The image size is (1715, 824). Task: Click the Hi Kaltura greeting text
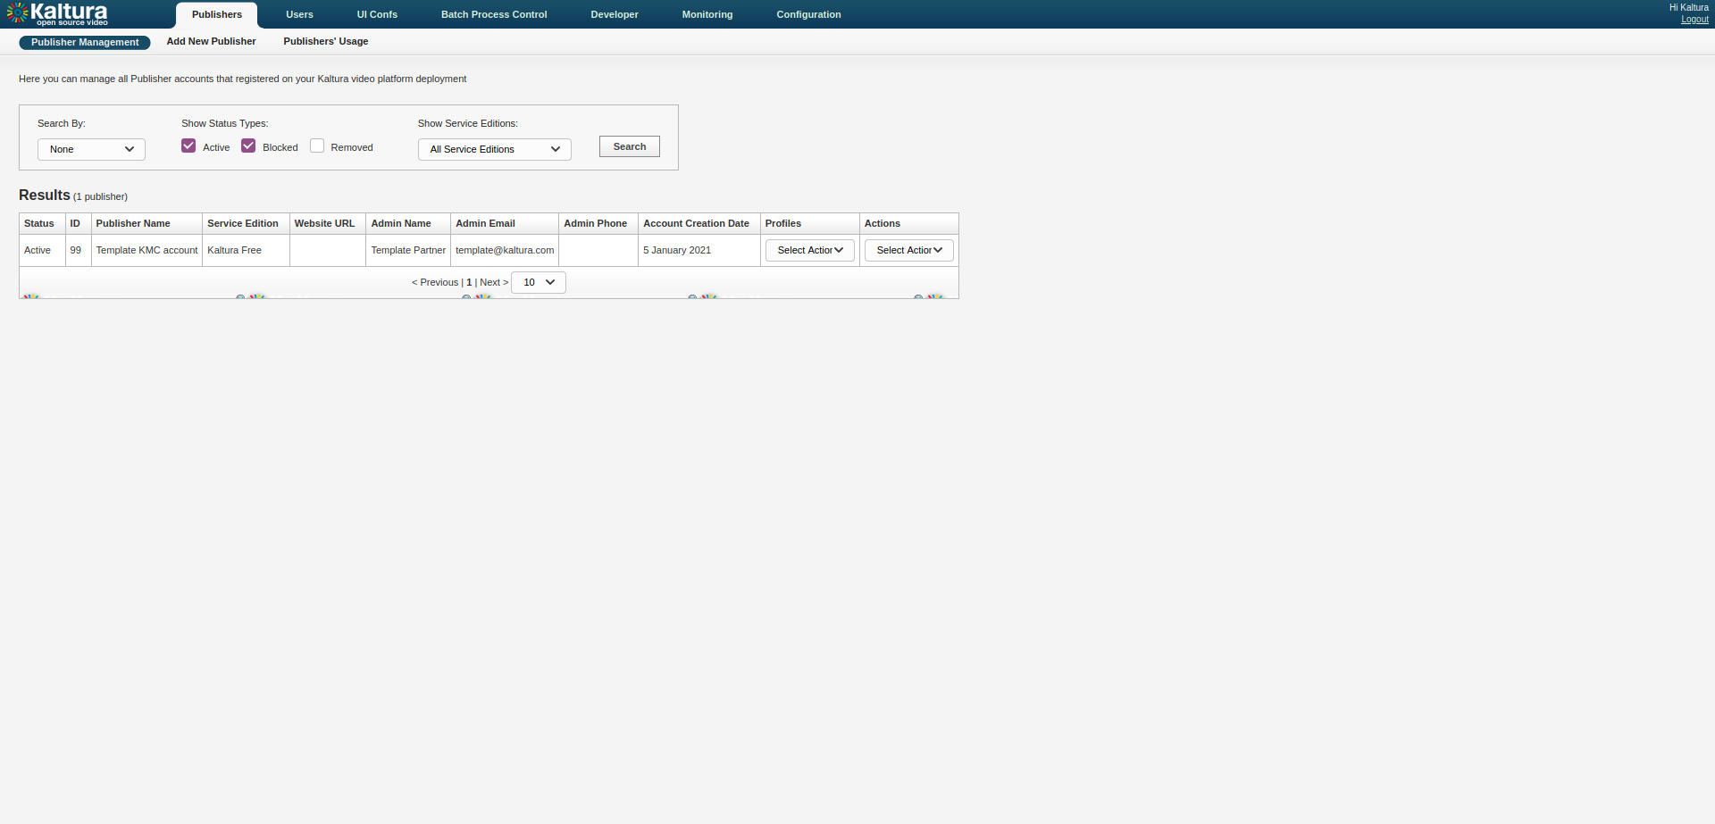(x=1689, y=7)
